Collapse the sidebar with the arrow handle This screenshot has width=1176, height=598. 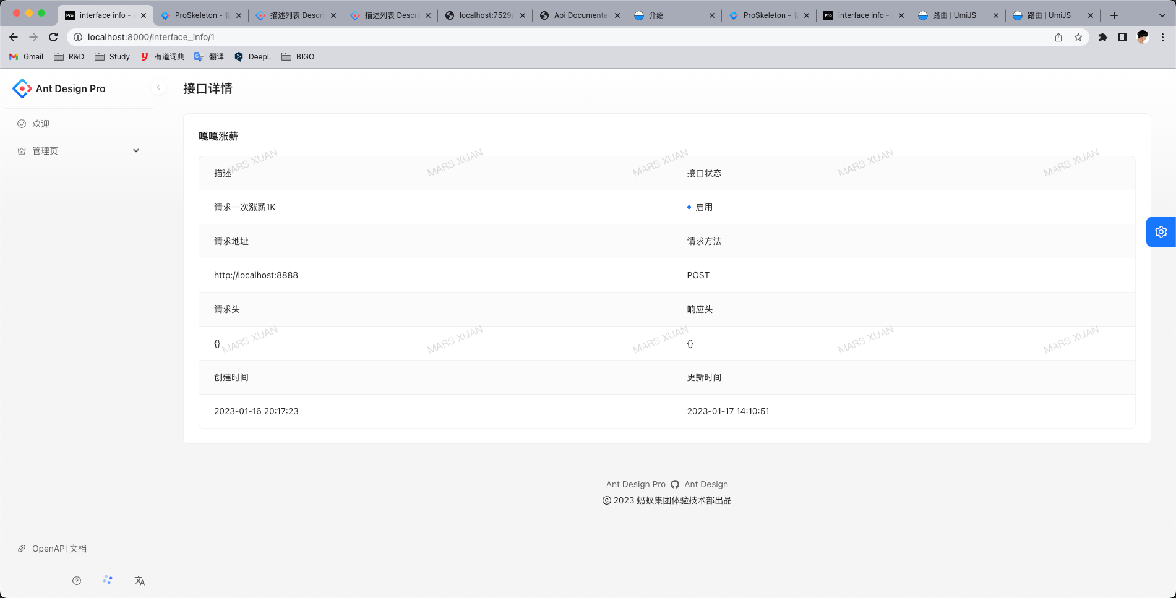158,88
